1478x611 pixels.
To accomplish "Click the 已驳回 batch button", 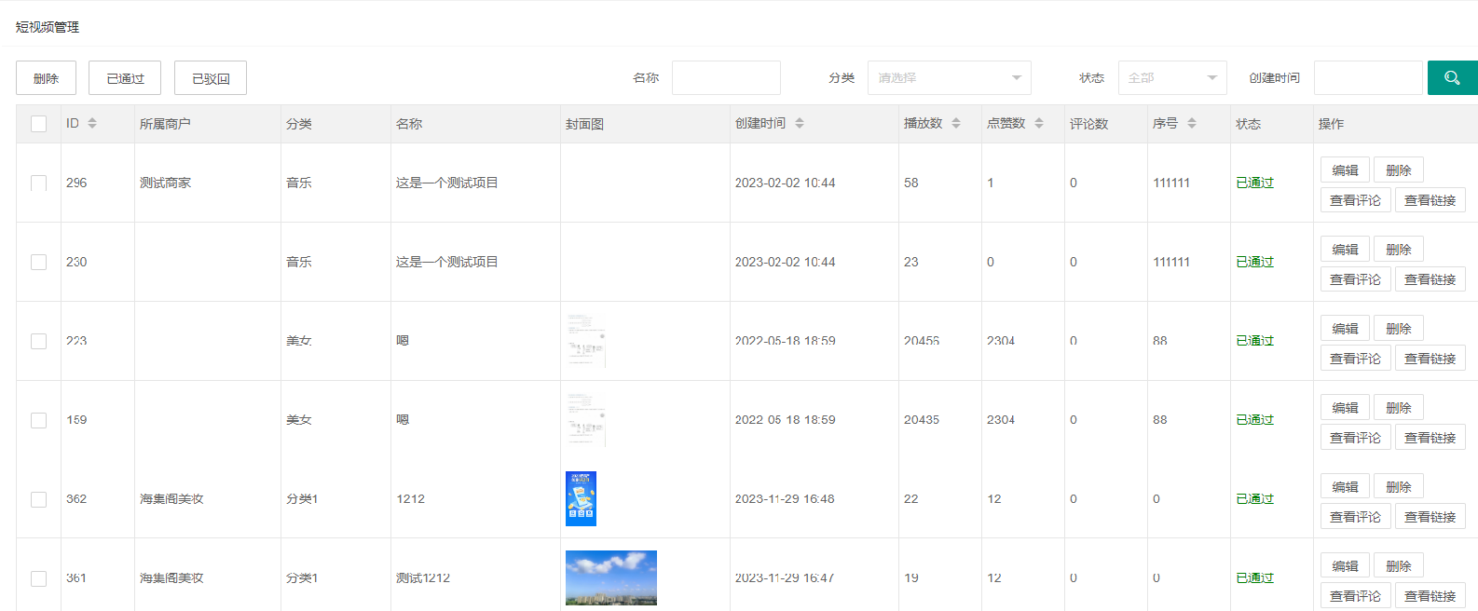I will coord(211,78).
